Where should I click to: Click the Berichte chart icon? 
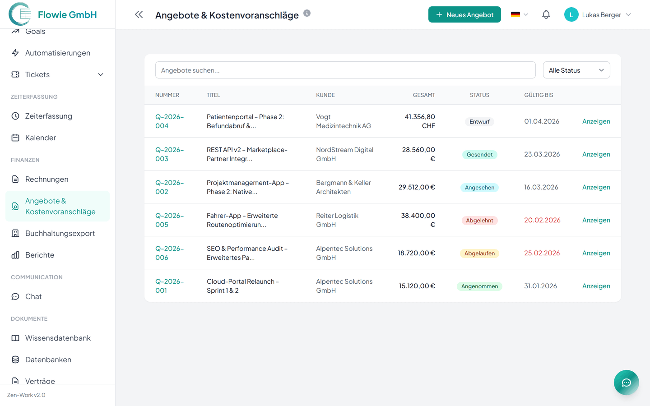coord(15,255)
